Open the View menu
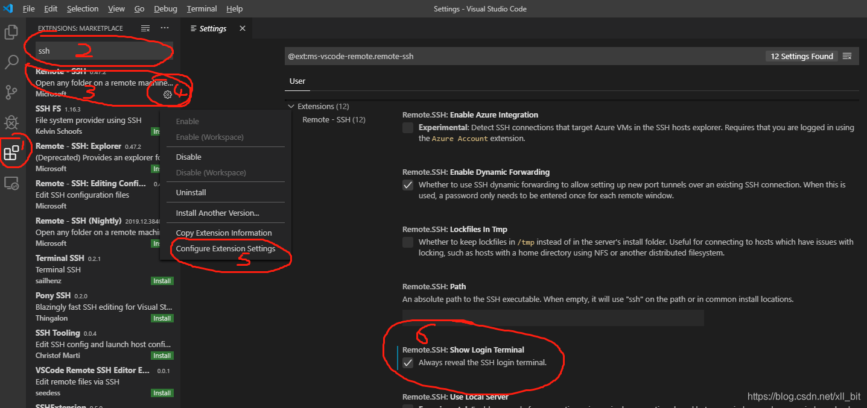867x408 pixels. 116,8
